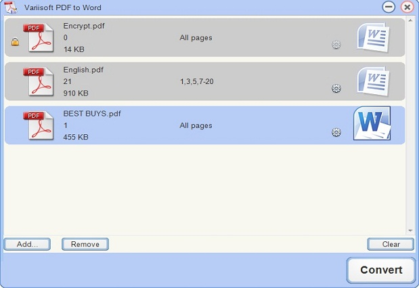Click page count 21 of English.pdf
The image size is (419, 288).
(67, 81)
